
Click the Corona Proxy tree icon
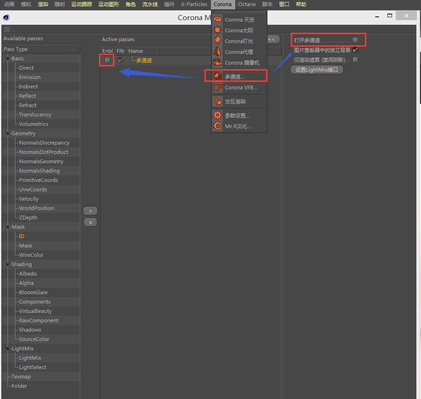[x=217, y=51]
